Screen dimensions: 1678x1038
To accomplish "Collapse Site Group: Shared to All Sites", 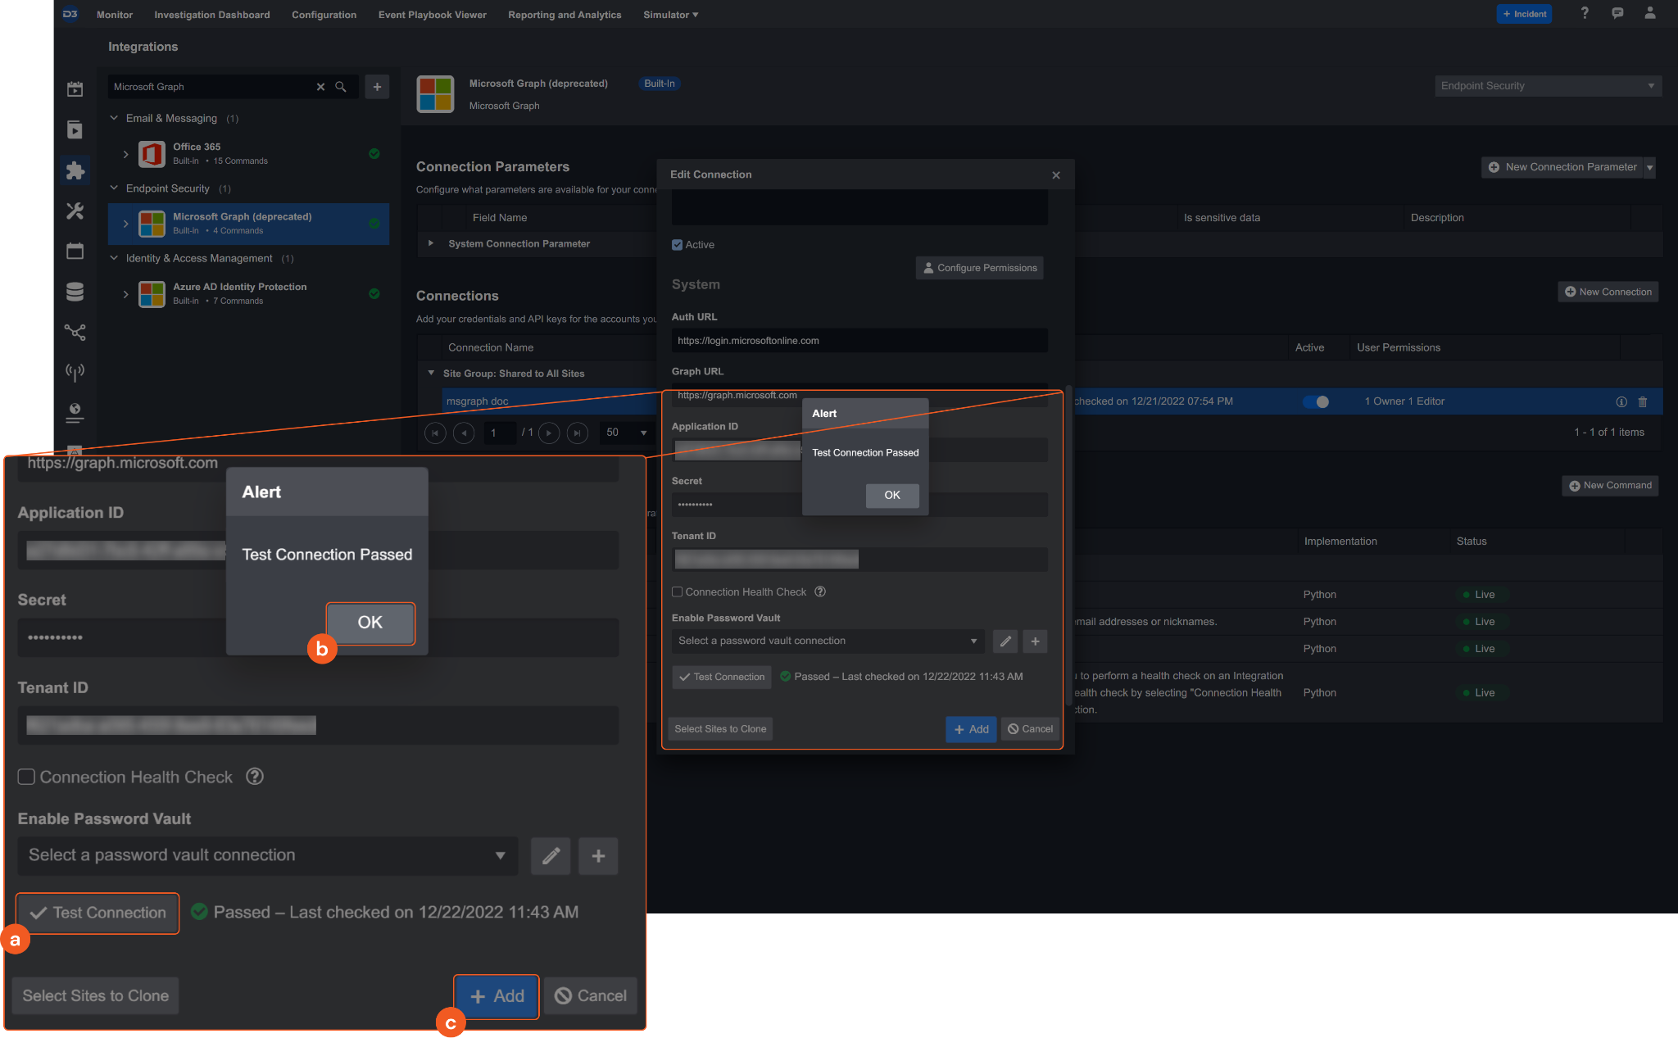I will coord(431,373).
